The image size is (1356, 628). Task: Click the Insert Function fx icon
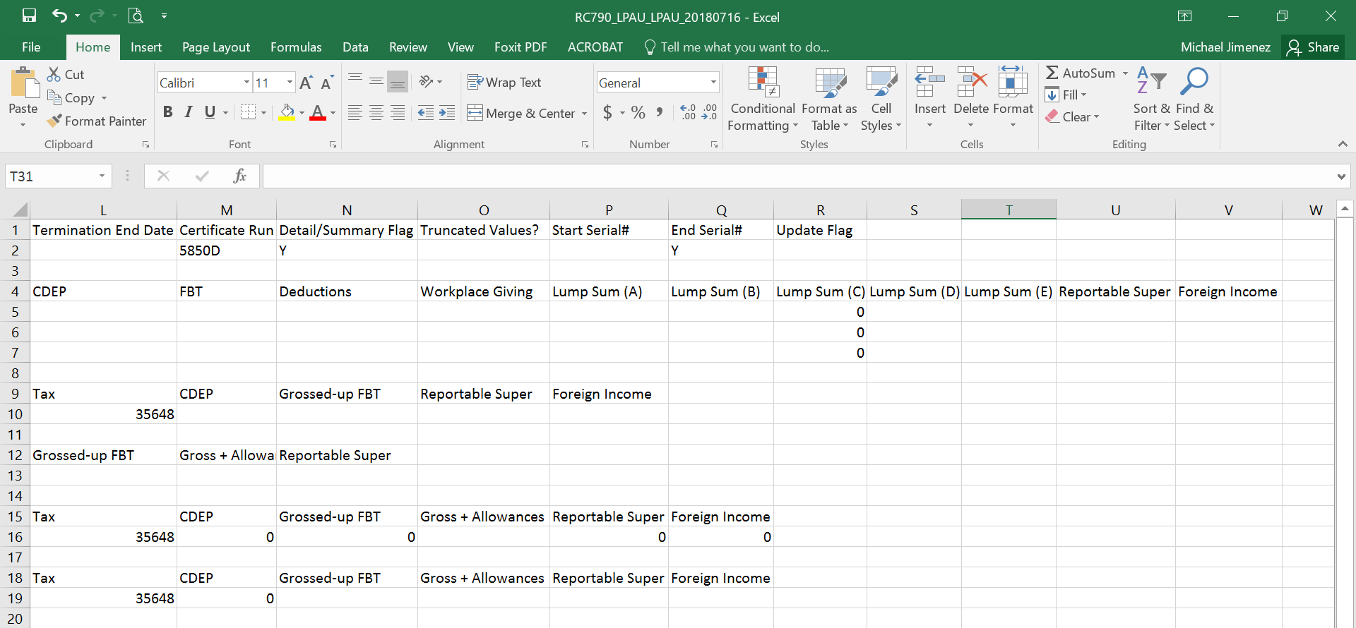[239, 176]
